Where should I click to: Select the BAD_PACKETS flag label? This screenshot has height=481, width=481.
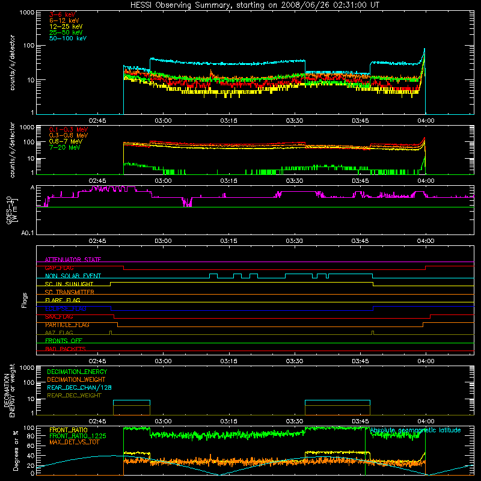pos(66,349)
